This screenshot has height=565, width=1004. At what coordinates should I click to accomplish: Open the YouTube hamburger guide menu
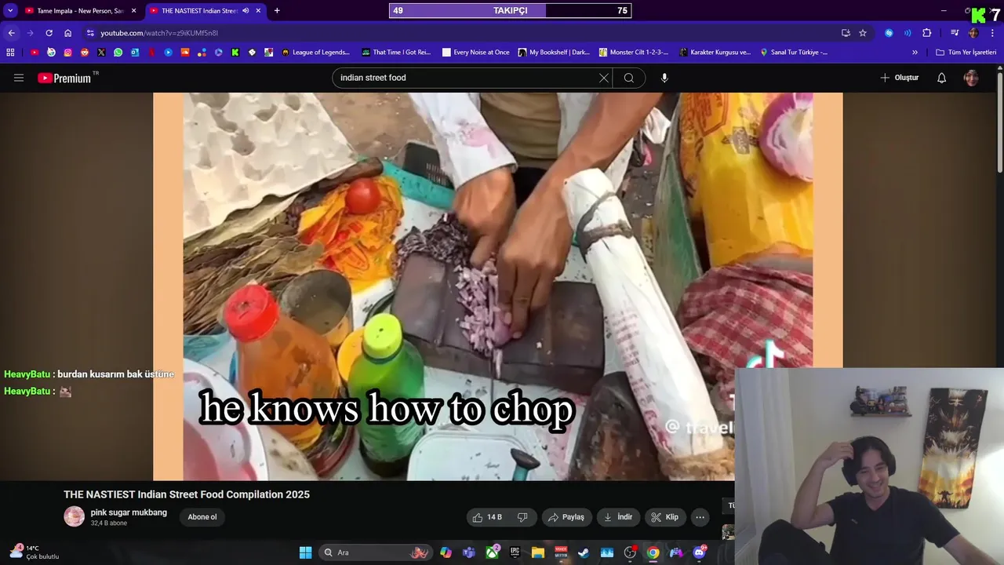(x=19, y=78)
